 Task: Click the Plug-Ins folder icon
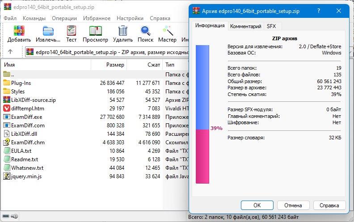pos(7,83)
